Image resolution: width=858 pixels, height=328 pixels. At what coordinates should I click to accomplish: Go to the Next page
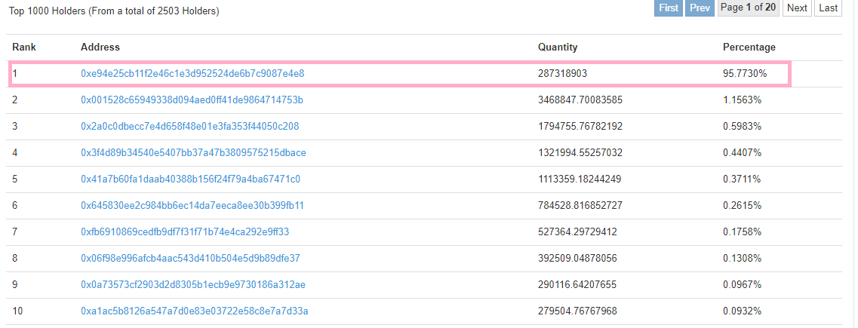point(797,8)
